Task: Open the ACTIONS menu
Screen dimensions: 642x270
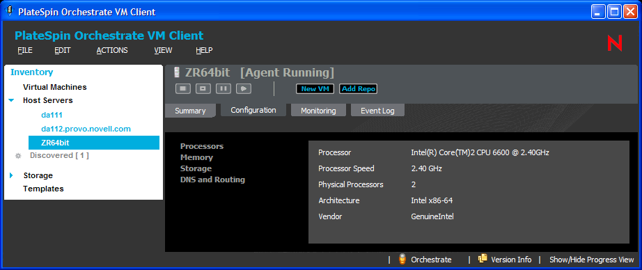Action: [x=112, y=50]
